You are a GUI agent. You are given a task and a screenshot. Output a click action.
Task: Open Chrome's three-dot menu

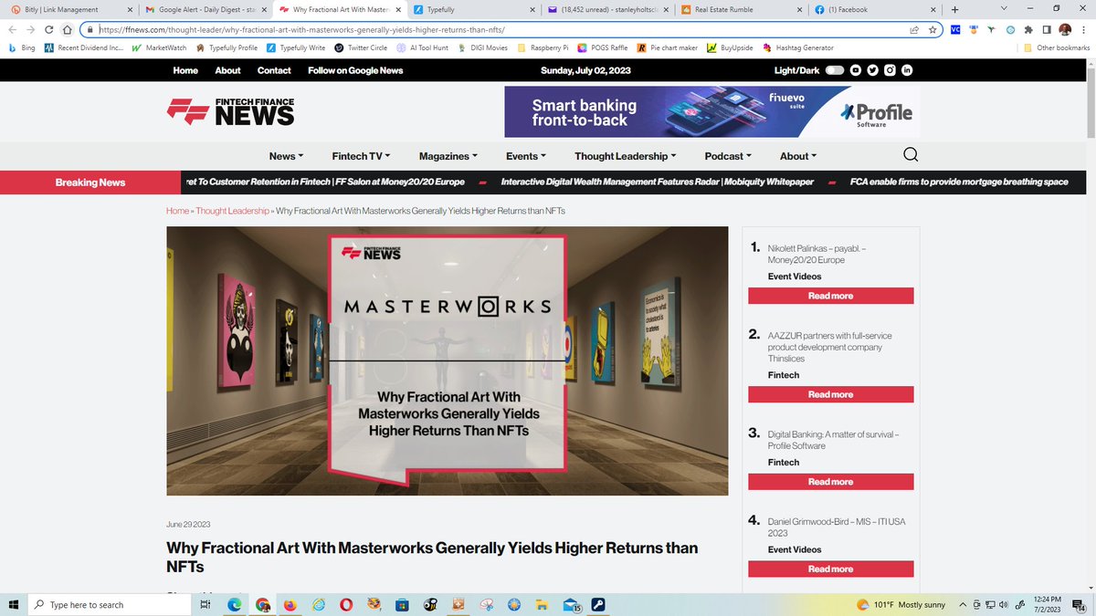[1083, 29]
